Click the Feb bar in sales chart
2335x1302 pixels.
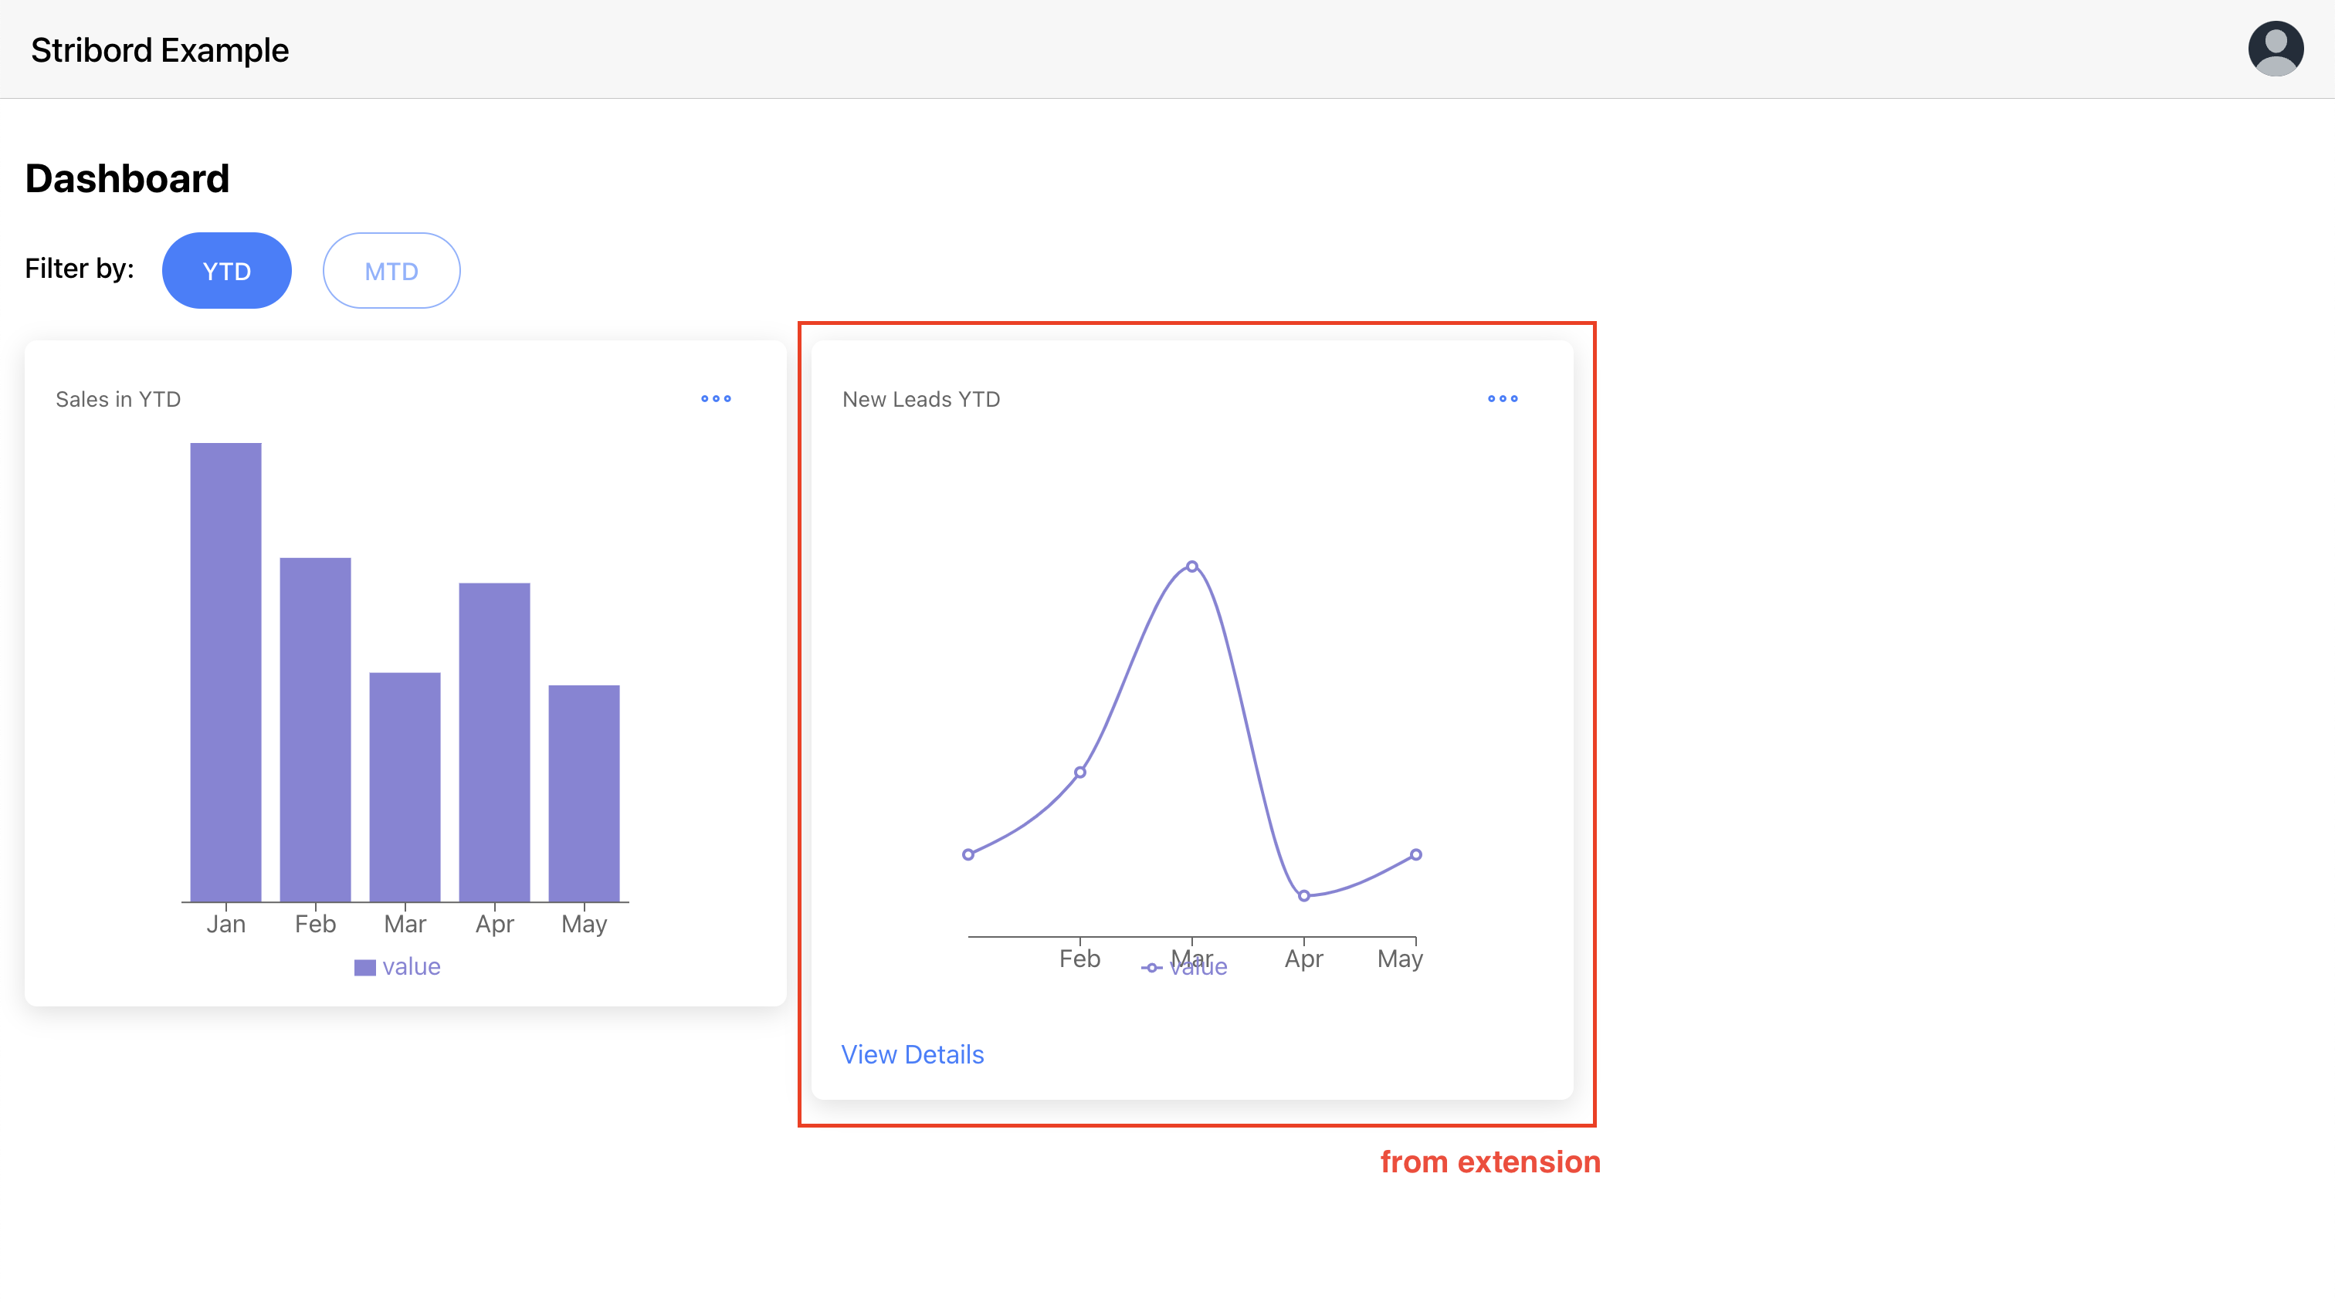[316, 729]
